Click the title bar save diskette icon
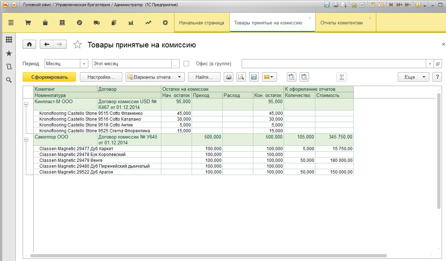Image resolution: width=446 pixels, height=261 pixels. 327,5
